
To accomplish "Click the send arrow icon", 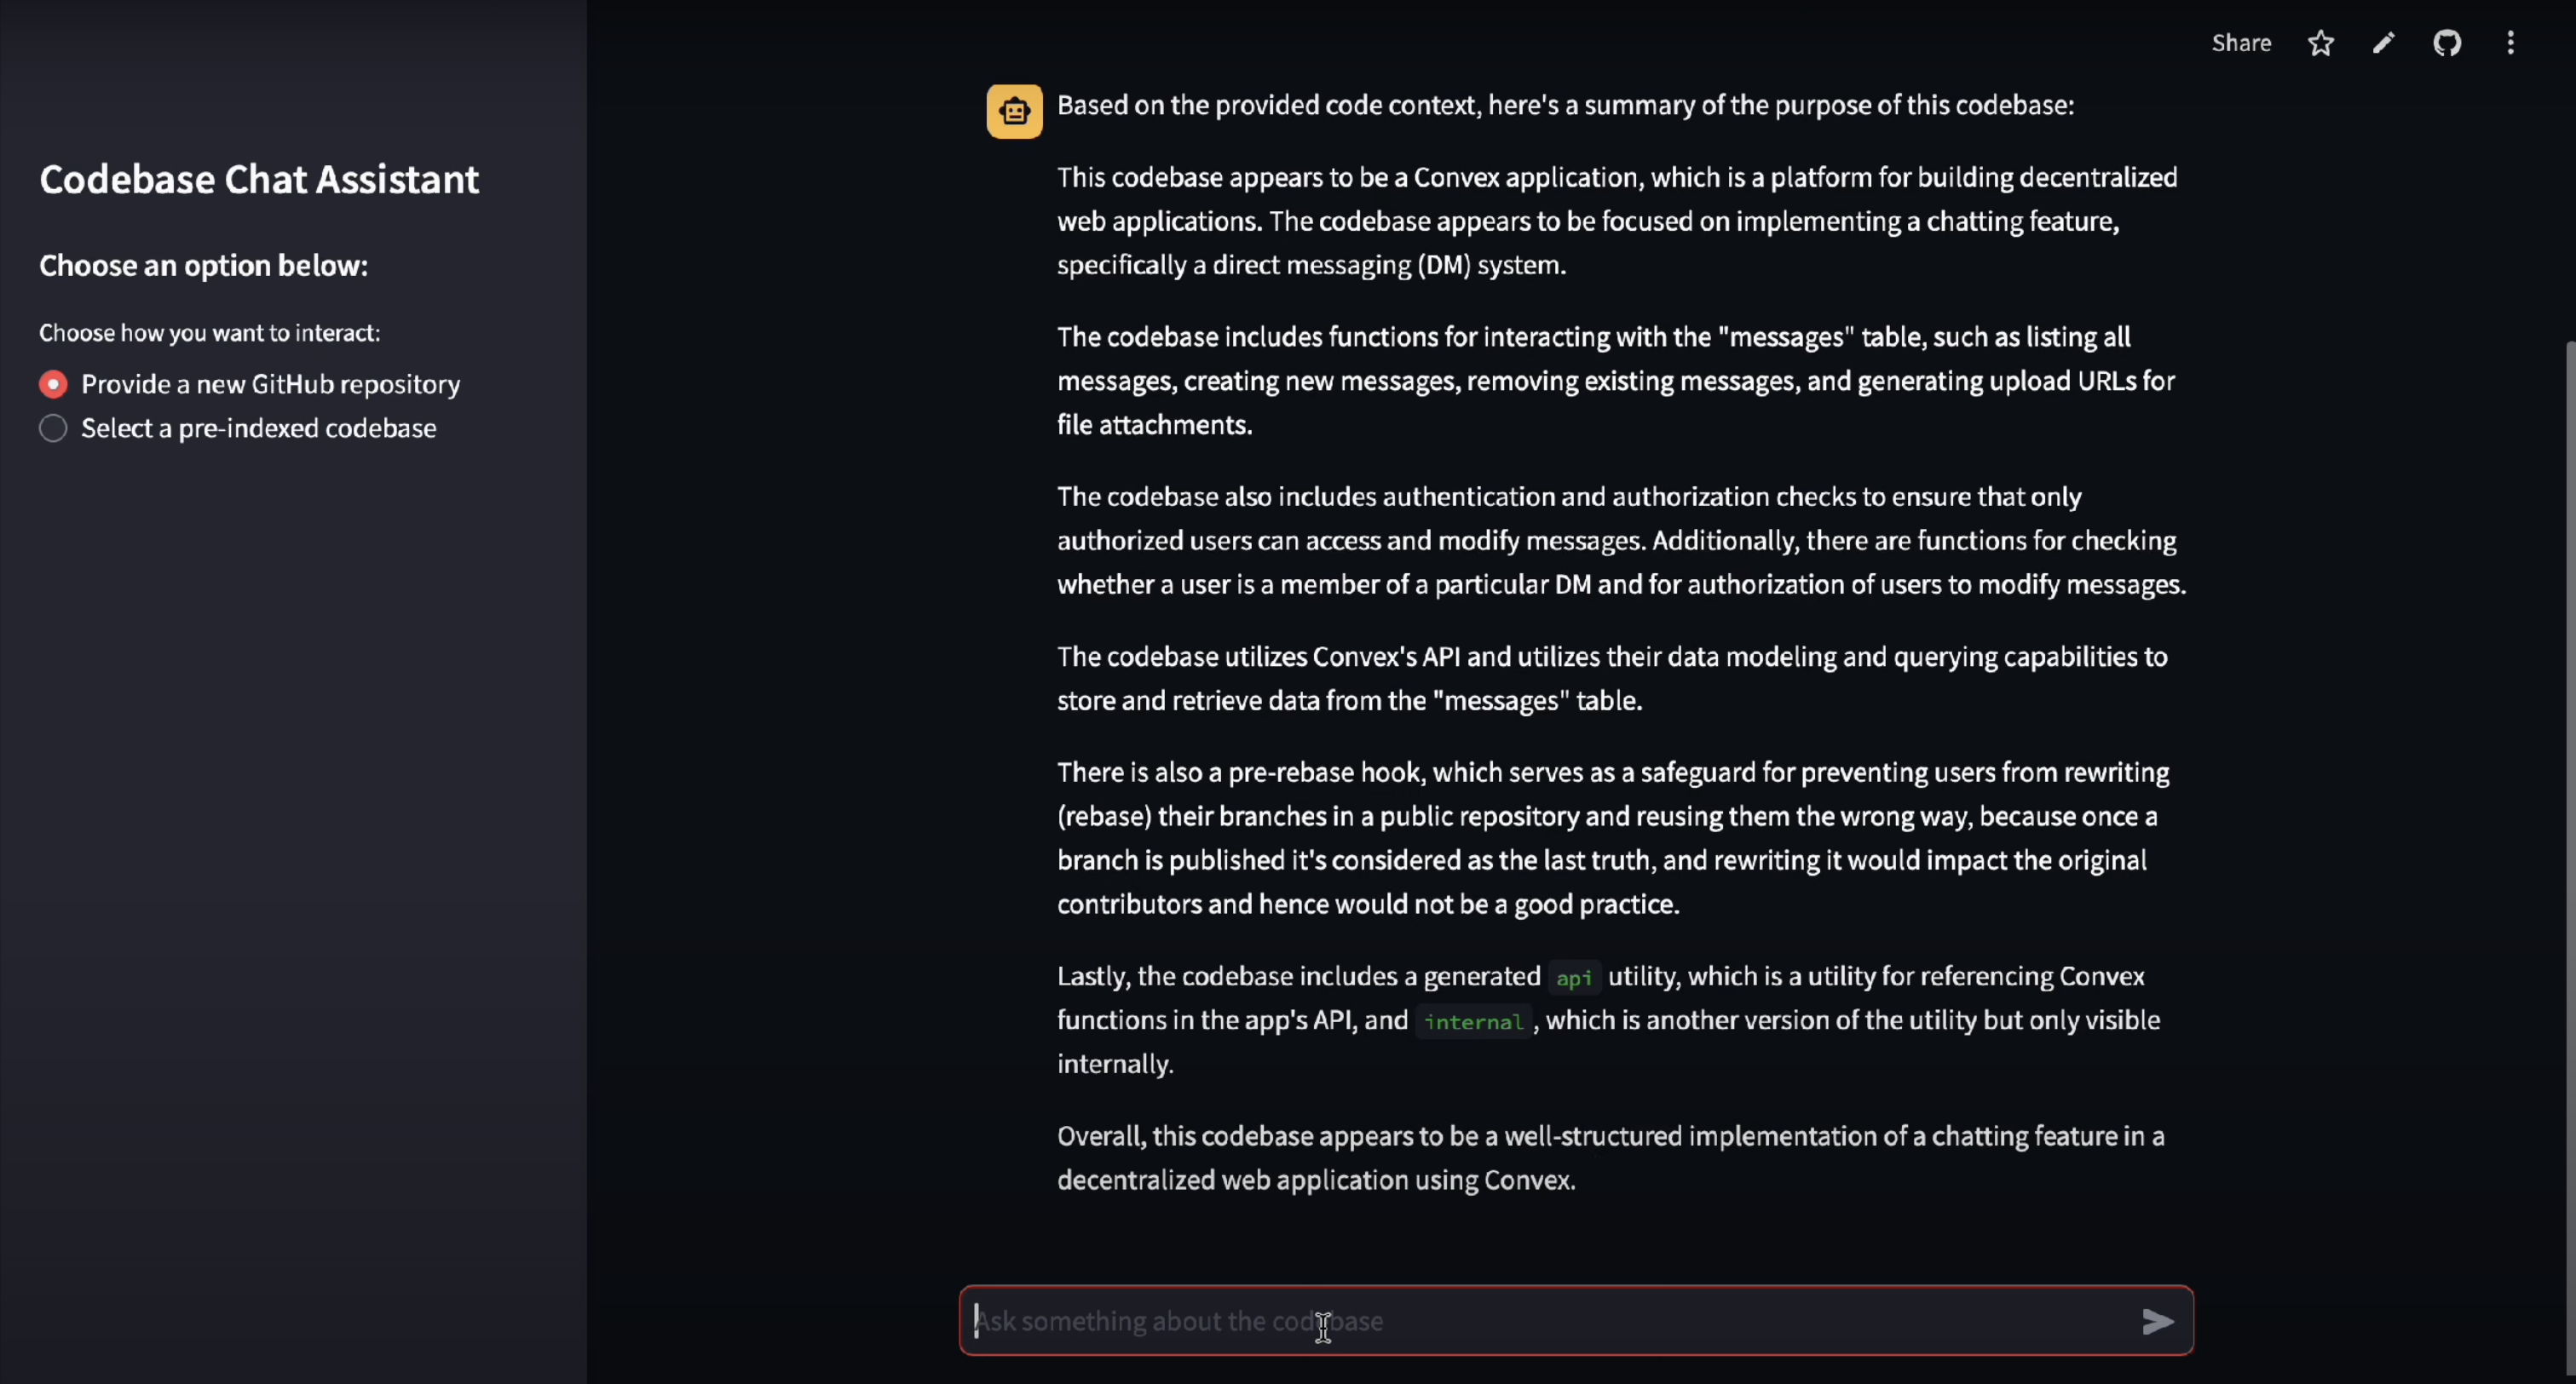I will 2158,1321.
